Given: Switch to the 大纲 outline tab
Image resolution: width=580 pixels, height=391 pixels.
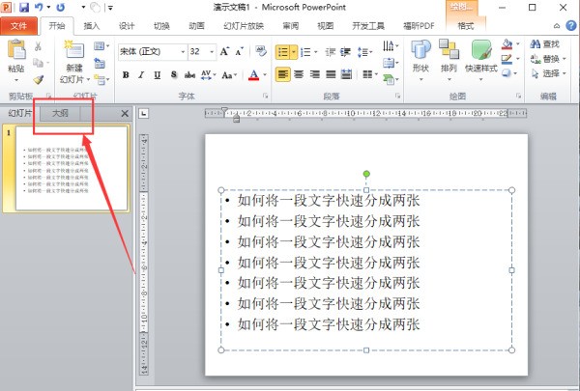Looking at the screenshot, I should (x=62, y=114).
